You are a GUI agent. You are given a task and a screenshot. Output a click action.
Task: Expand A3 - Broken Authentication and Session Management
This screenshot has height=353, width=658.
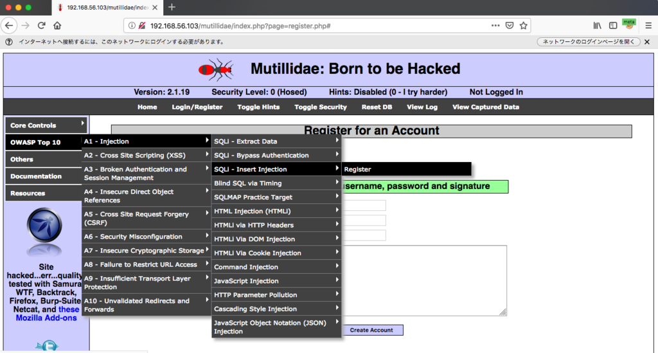[x=147, y=174]
